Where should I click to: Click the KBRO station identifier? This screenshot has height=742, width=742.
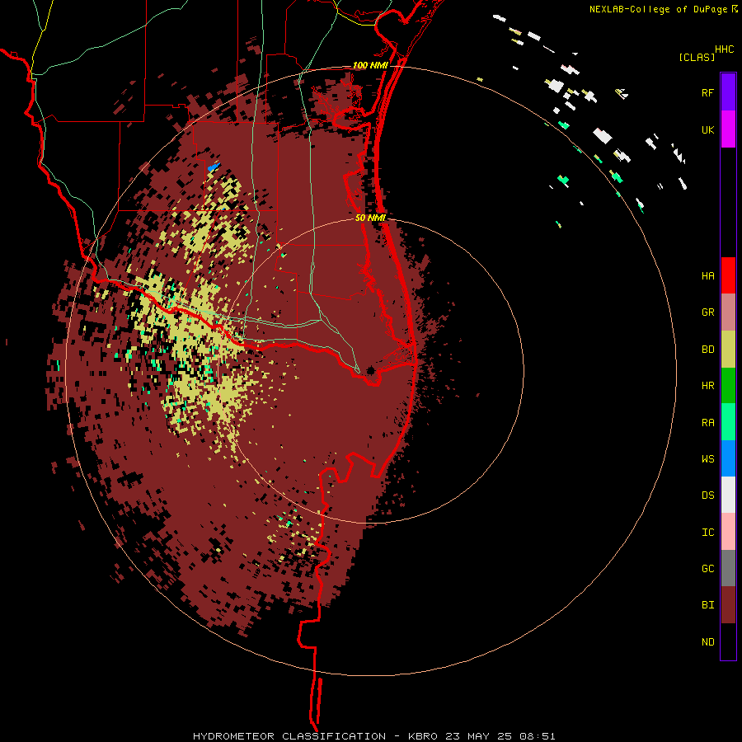coord(423,736)
